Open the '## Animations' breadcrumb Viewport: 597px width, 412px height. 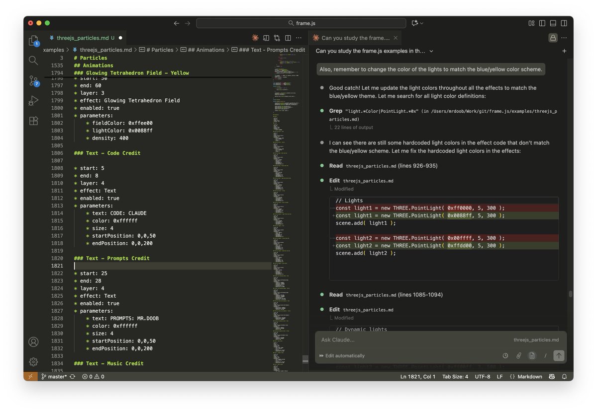(203, 50)
